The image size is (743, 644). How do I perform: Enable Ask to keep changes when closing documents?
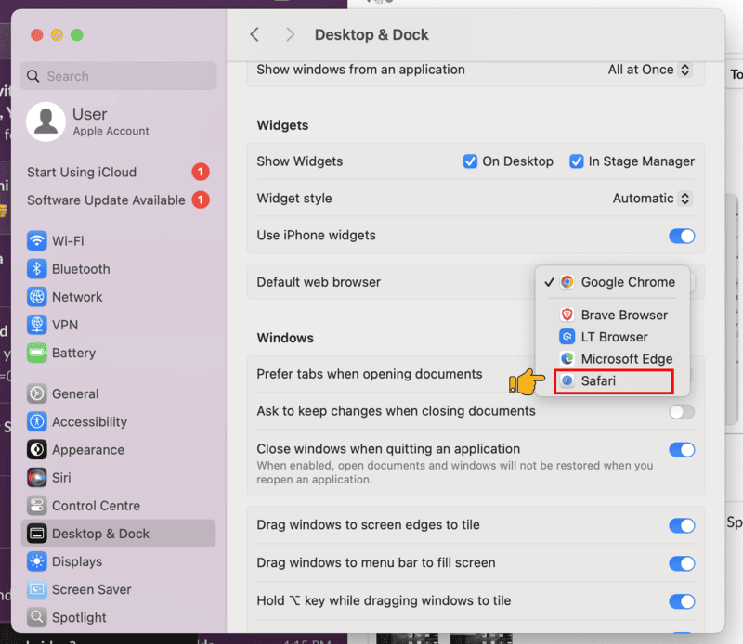pos(683,410)
